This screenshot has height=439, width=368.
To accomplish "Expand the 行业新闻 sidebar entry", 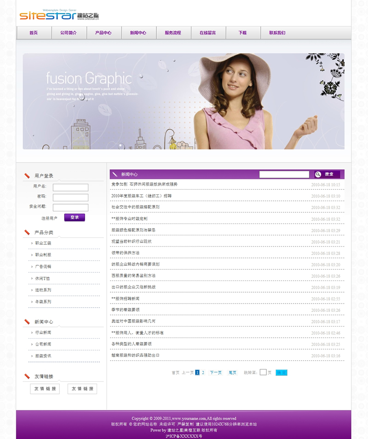I will (x=43, y=333).
